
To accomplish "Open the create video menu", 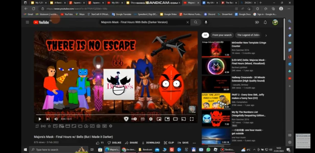I will (257, 22).
